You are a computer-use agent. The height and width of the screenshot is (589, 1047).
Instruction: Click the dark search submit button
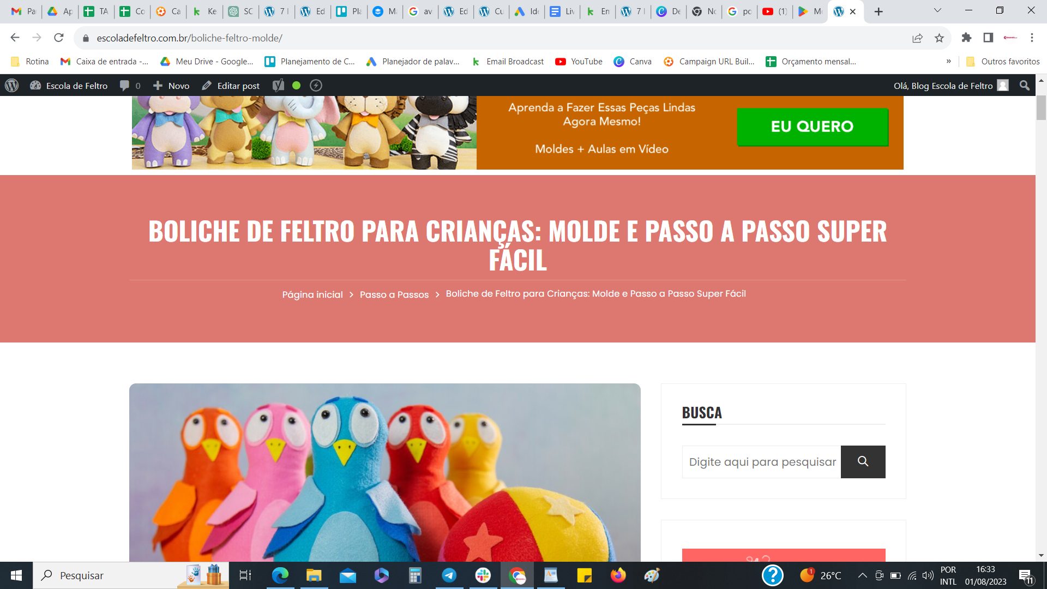pos(863,462)
